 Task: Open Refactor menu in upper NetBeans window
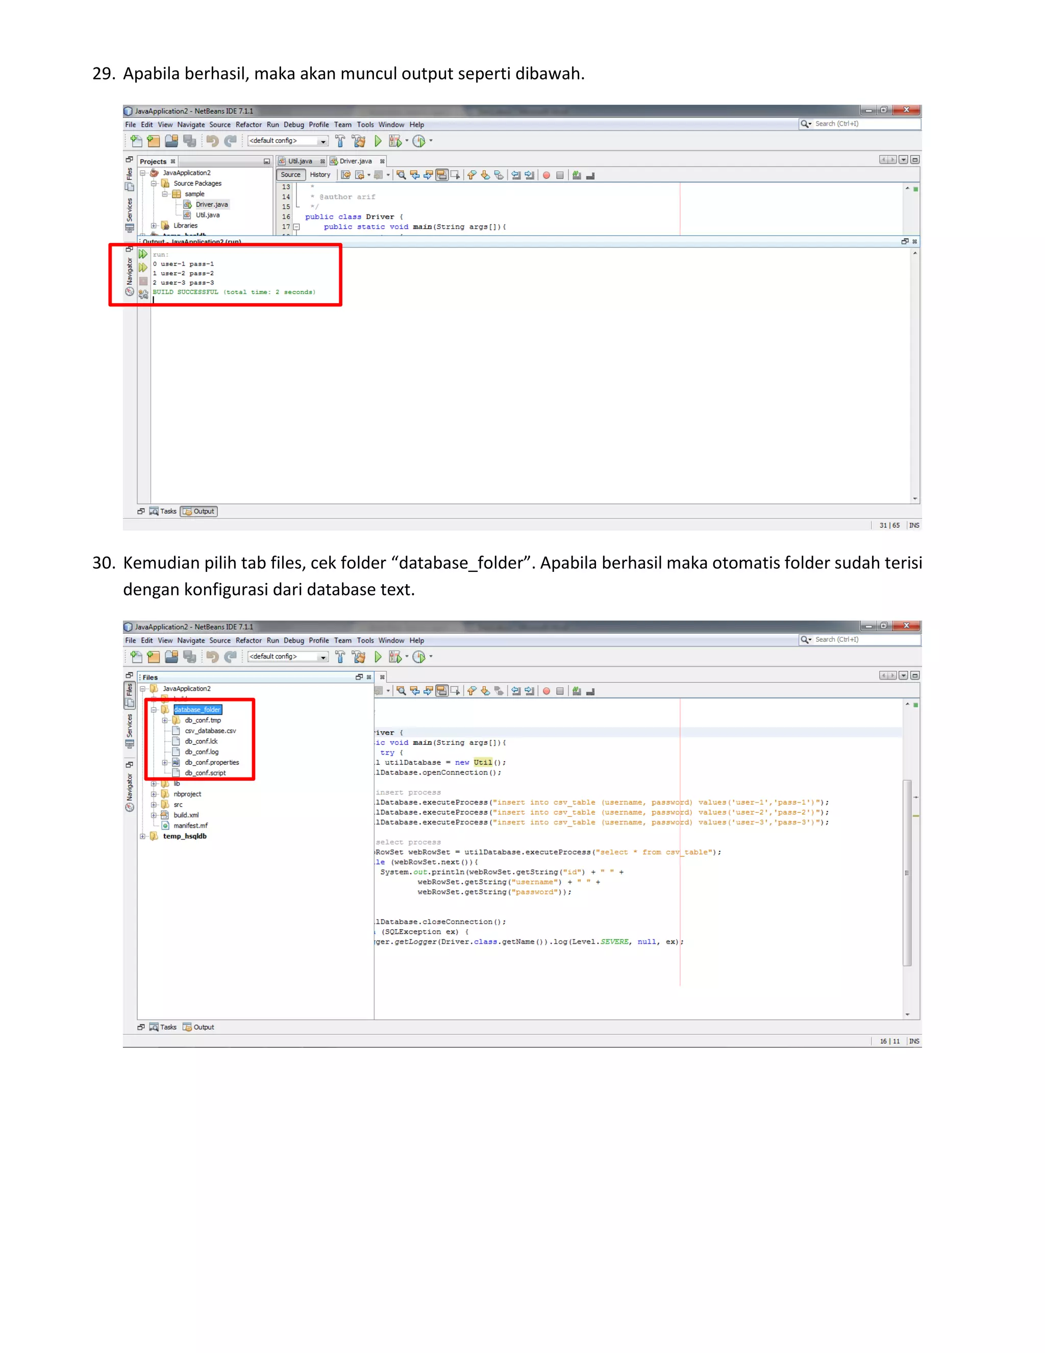249,125
